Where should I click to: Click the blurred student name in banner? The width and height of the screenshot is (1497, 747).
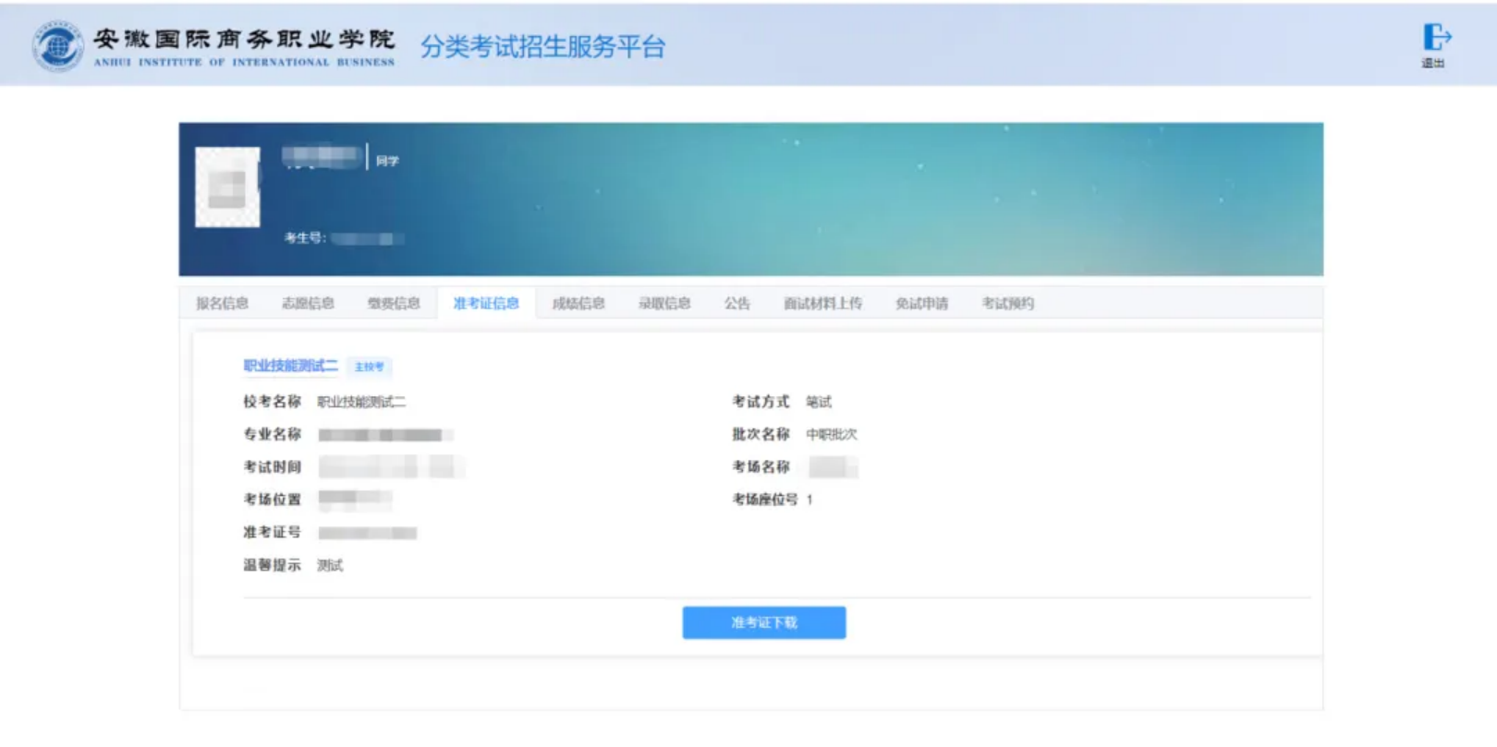tap(321, 157)
